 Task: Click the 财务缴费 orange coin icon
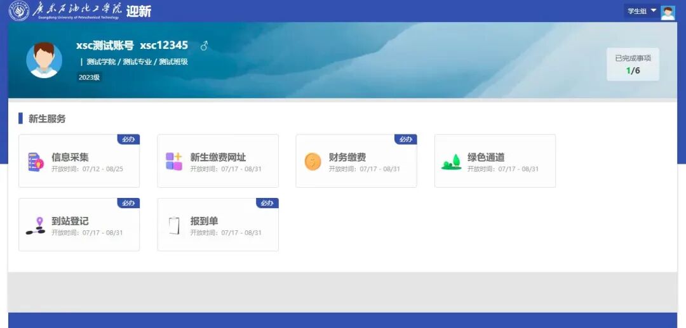coord(313,162)
